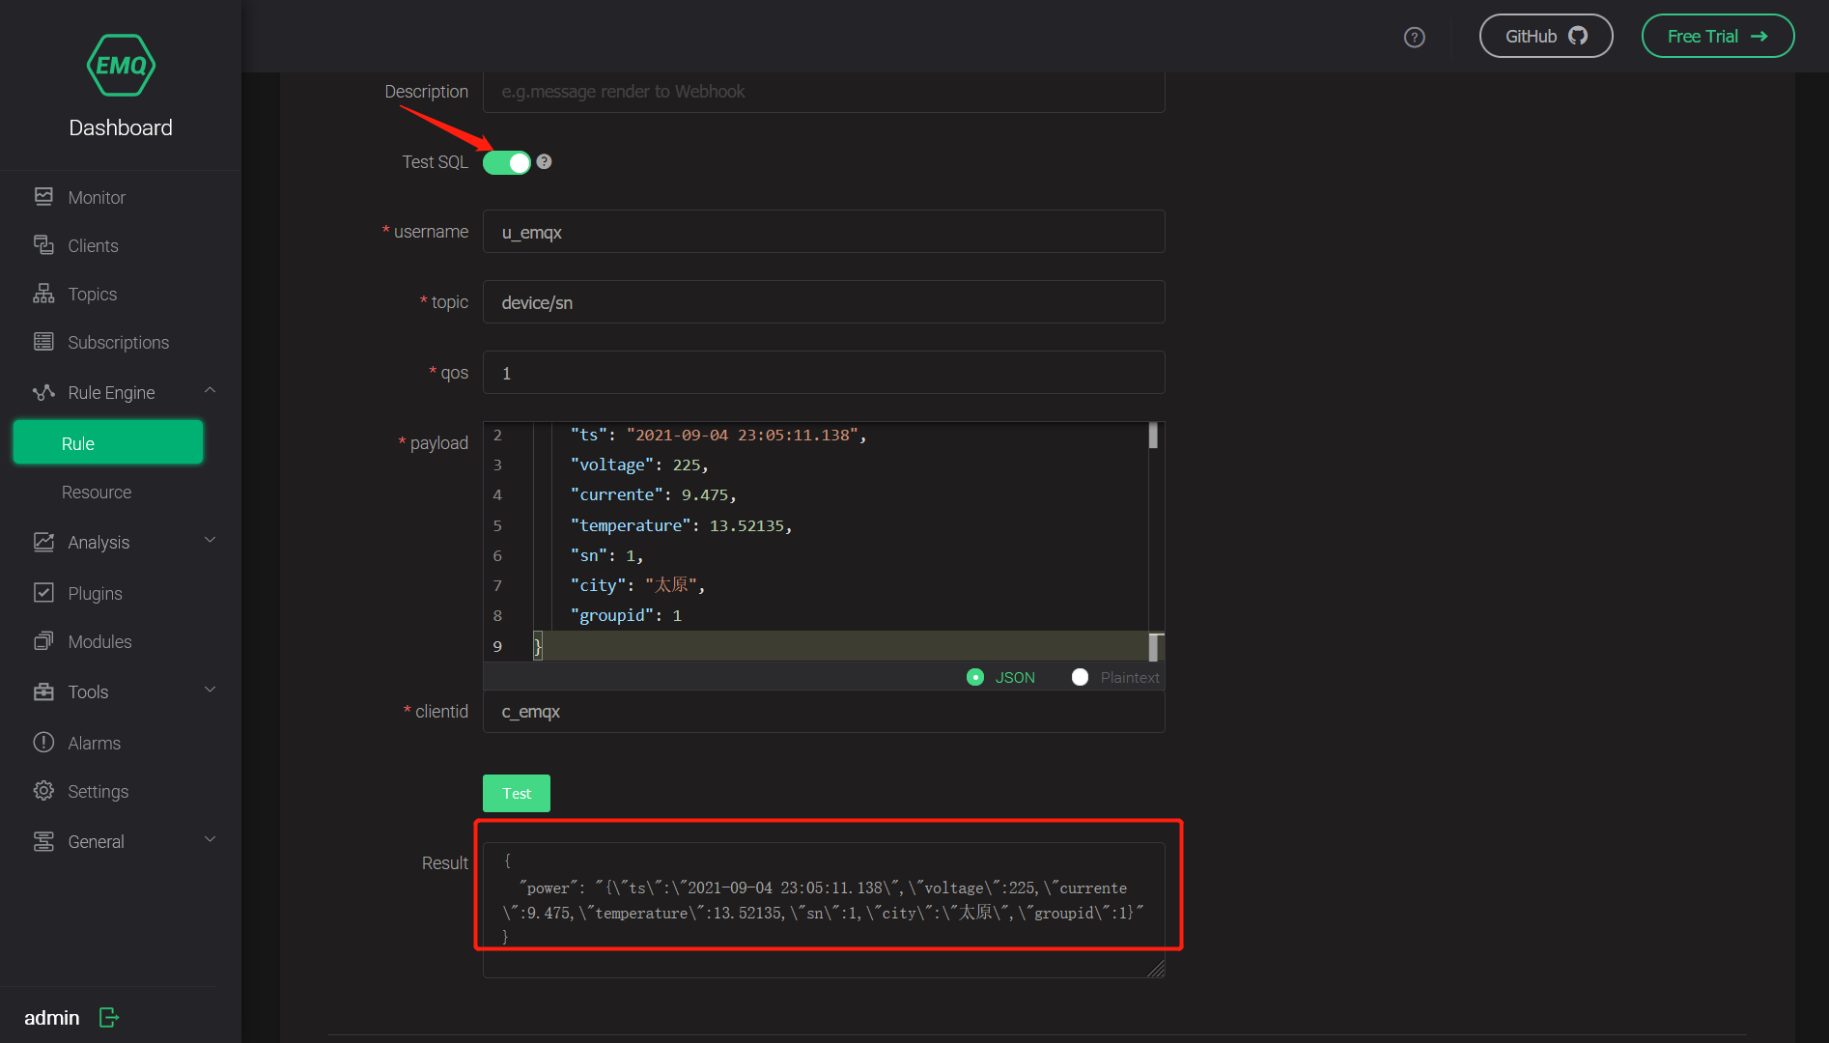Click the Alarms exclamation icon
This screenshot has width=1829, height=1043.
pyautogui.click(x=43, y=743)
